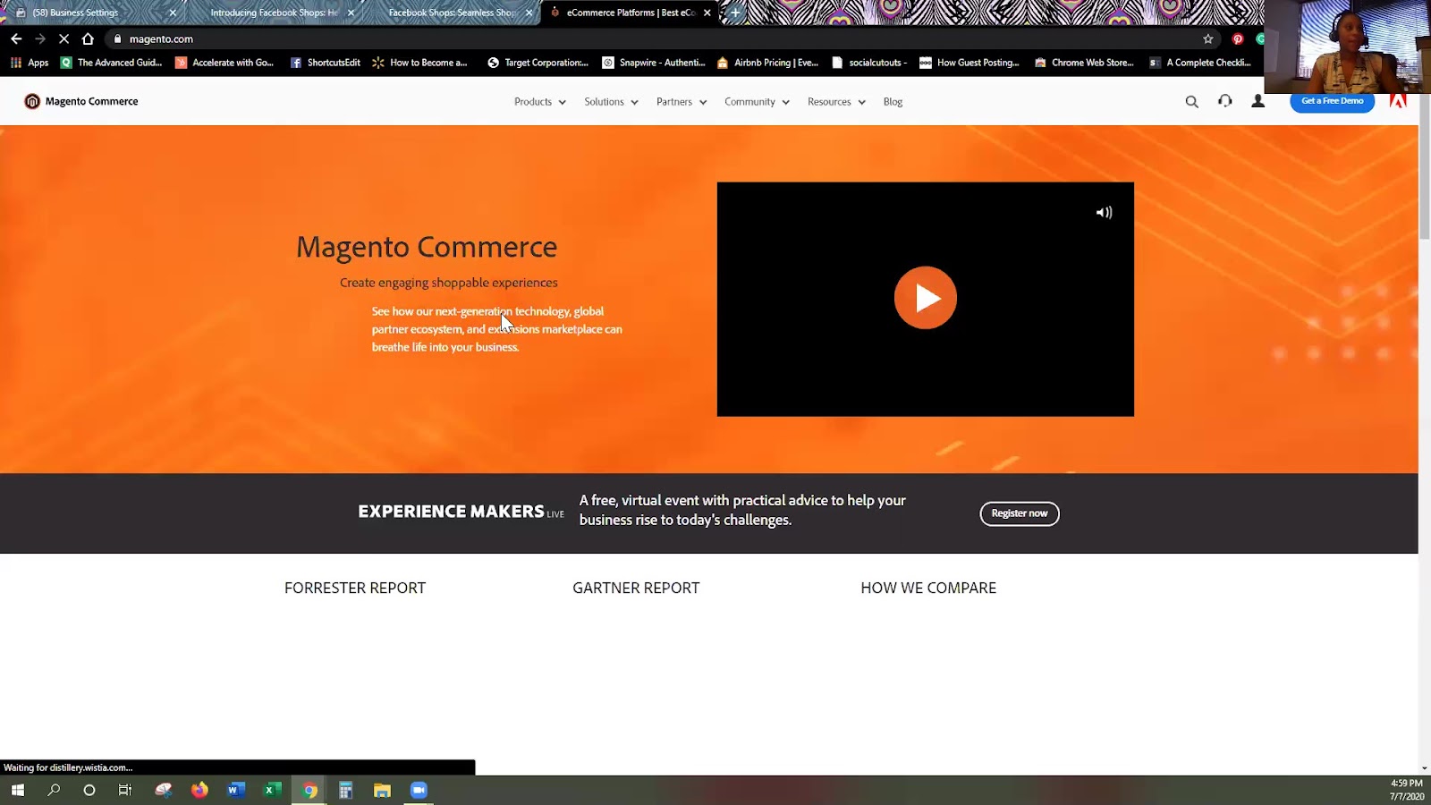The image size is (1431, 805).
Task: Switch to Chrome in the taskbar
Action: [x=309, y=790]
